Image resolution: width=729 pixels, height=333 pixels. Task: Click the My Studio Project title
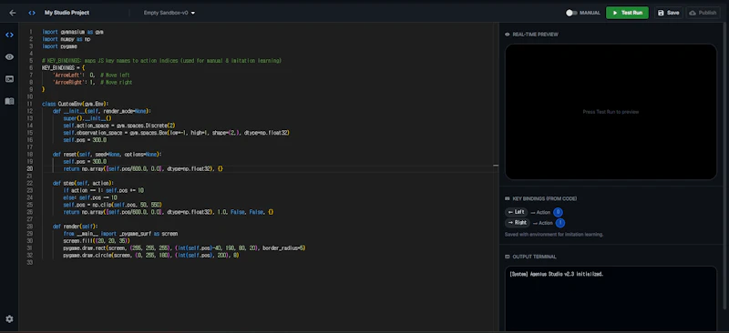pyautogui.click(x=67, y=13)
